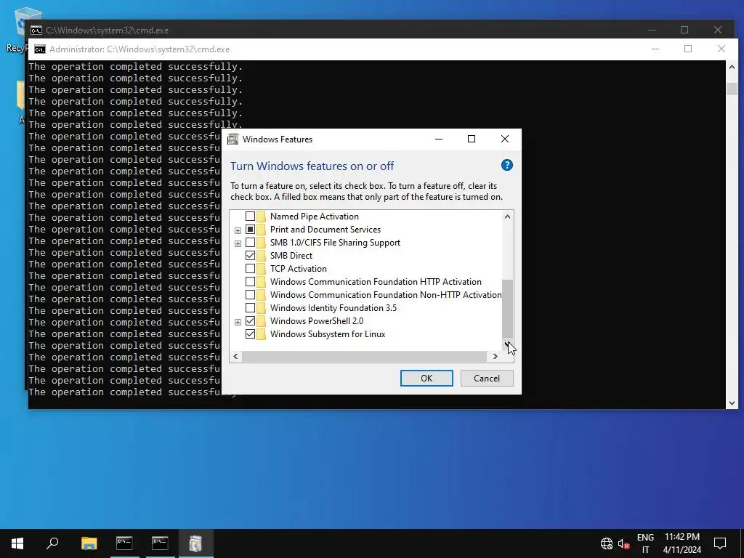The image size is (744, 558).
Task: Click the background cmd.exe title bar icon
Action: pos(36,31)
